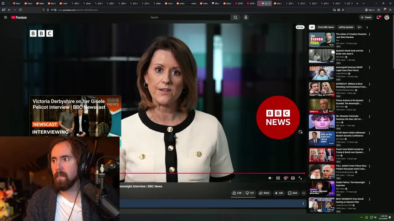Toggle autoplay switch in the player

[270, 178]
